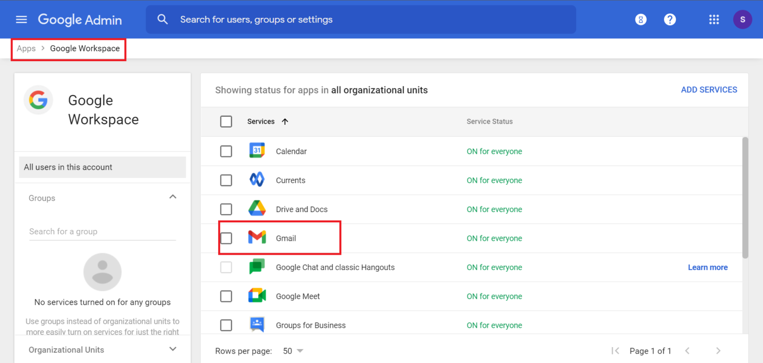Click the Google Admin logo text

80,20
